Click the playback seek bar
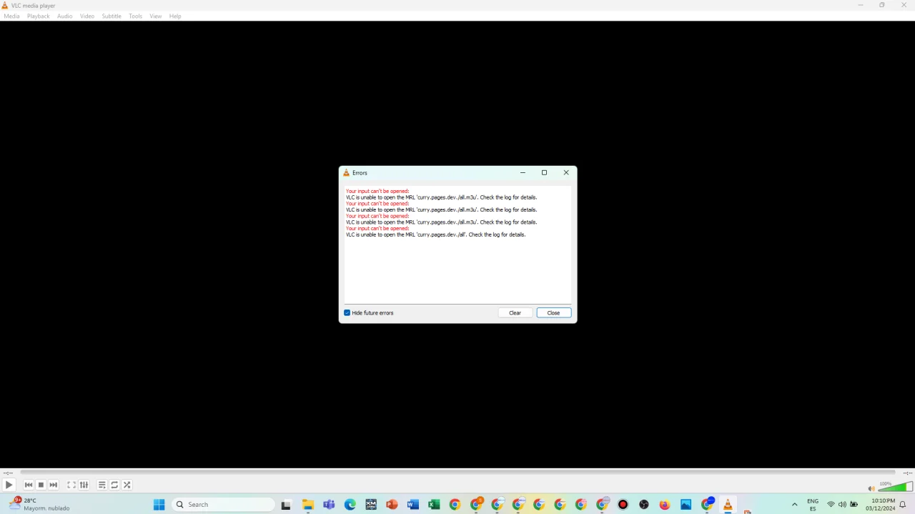Screen dimensions: 915x514 tap(457, 473)
